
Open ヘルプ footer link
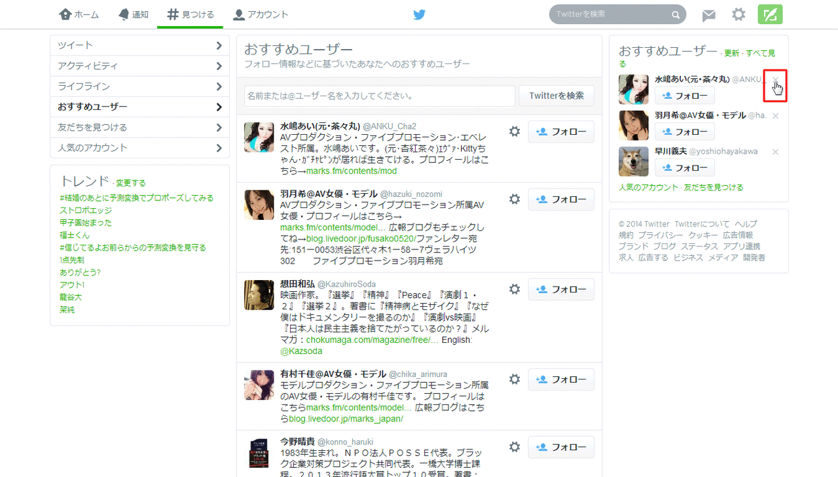(746, 224)
